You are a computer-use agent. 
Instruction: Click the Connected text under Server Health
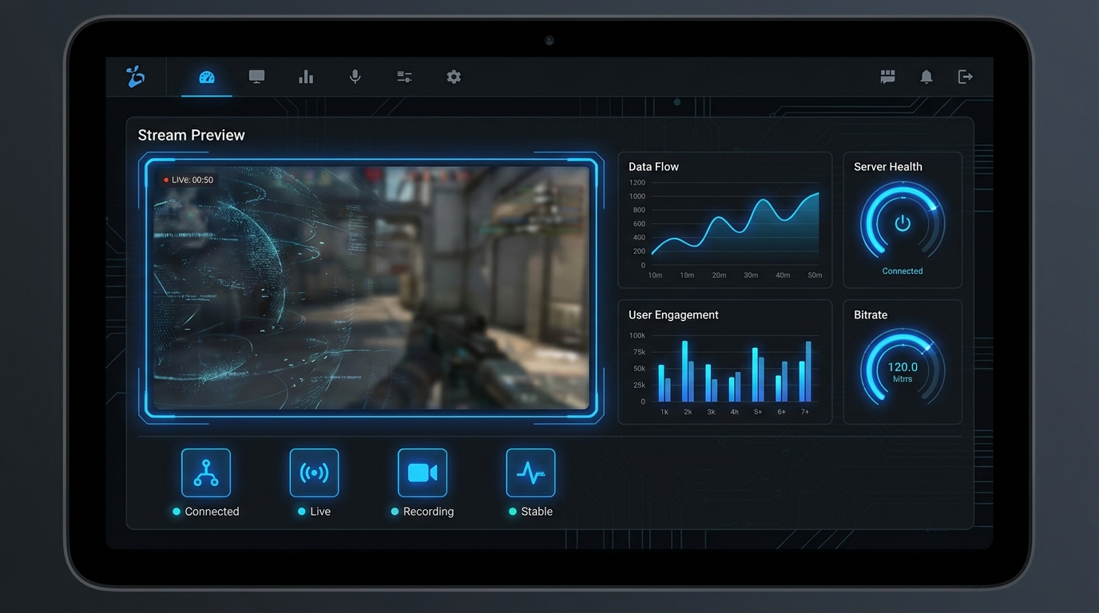coord(903,271)
